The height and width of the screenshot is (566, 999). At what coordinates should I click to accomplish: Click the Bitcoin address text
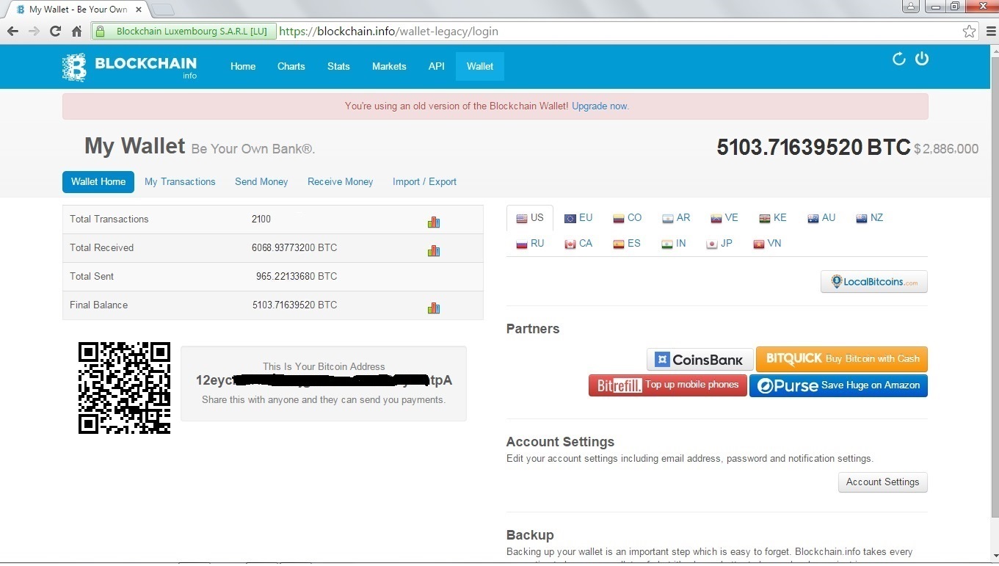324,380
